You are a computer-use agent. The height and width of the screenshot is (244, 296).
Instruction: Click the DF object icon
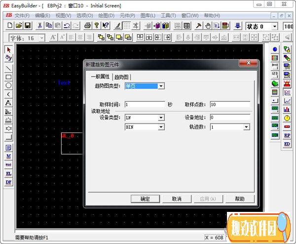point(9,182)
